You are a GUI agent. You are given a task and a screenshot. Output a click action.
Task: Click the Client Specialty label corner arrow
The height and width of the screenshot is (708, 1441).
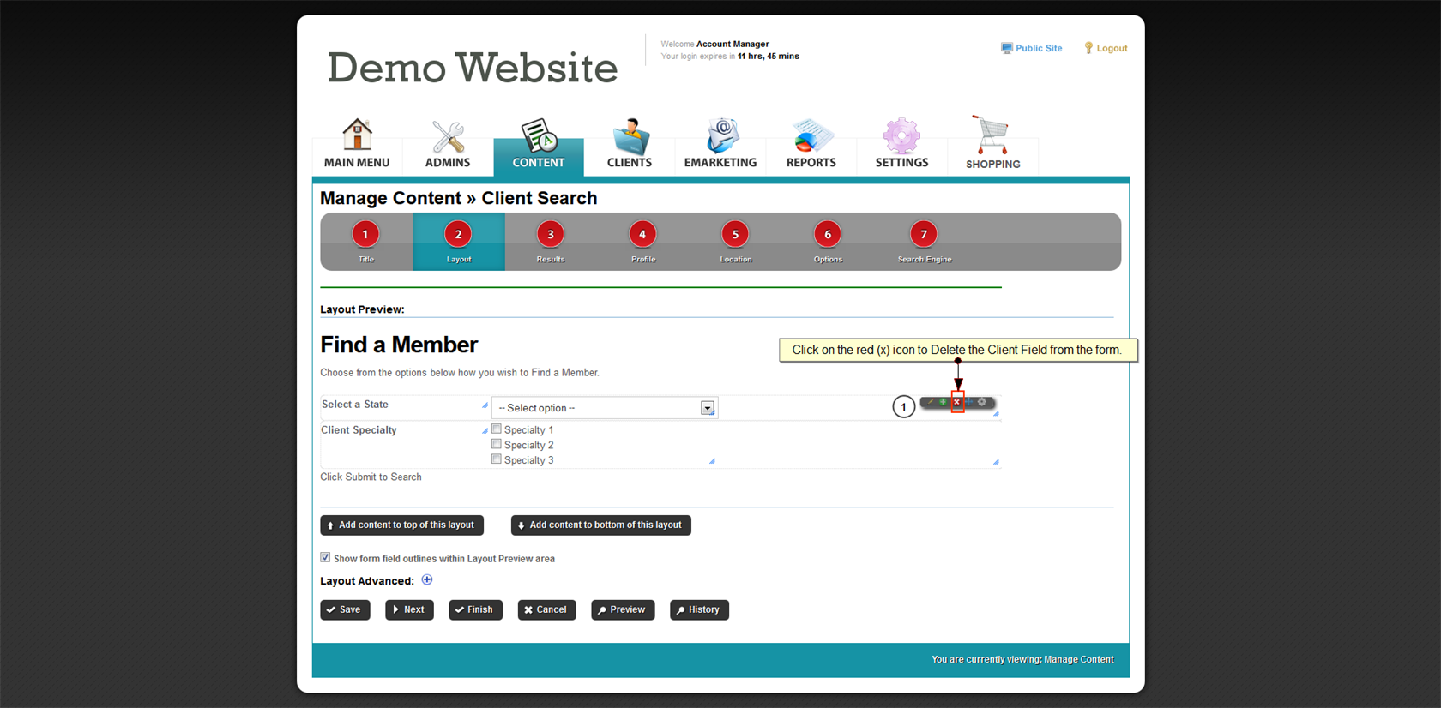click(x=485, y=430)
